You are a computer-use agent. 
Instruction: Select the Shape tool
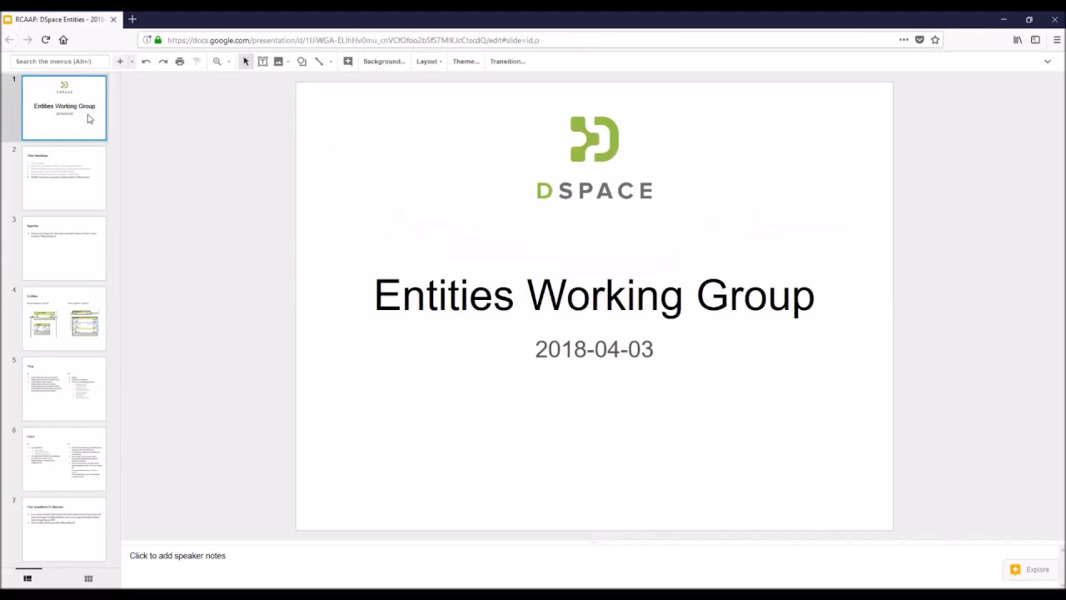[x=301, y=62]
